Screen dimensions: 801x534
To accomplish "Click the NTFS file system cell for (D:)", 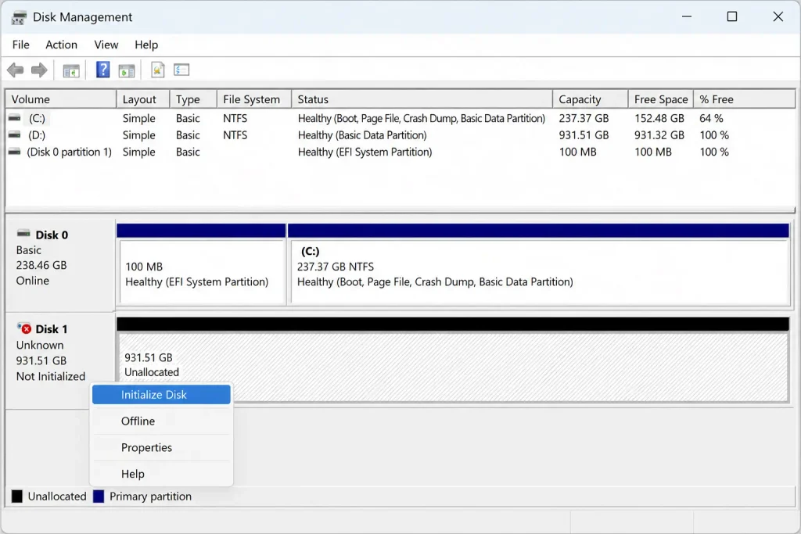I will pyautogui.click(x=235, y=134).
